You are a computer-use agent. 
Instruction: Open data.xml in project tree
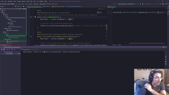[x=10, y=43]
